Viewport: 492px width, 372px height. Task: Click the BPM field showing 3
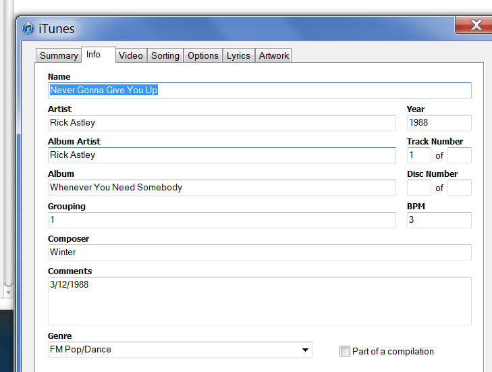coord(439,219)
